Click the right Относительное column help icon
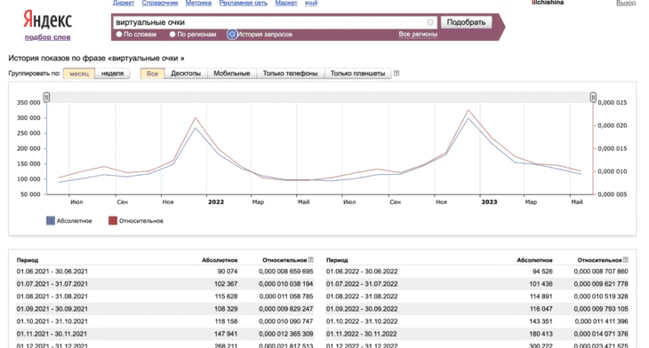This screenshot has height=348, width=649. click(x=625, y=260)
